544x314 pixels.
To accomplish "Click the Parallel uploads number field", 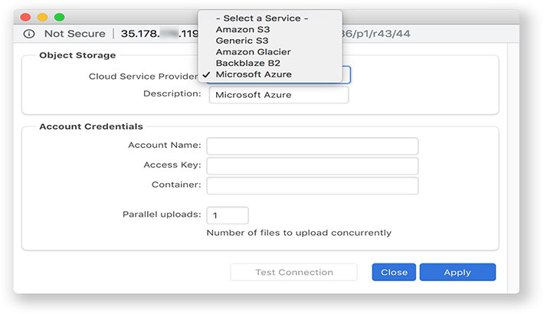I will click(x=227, y=215).
